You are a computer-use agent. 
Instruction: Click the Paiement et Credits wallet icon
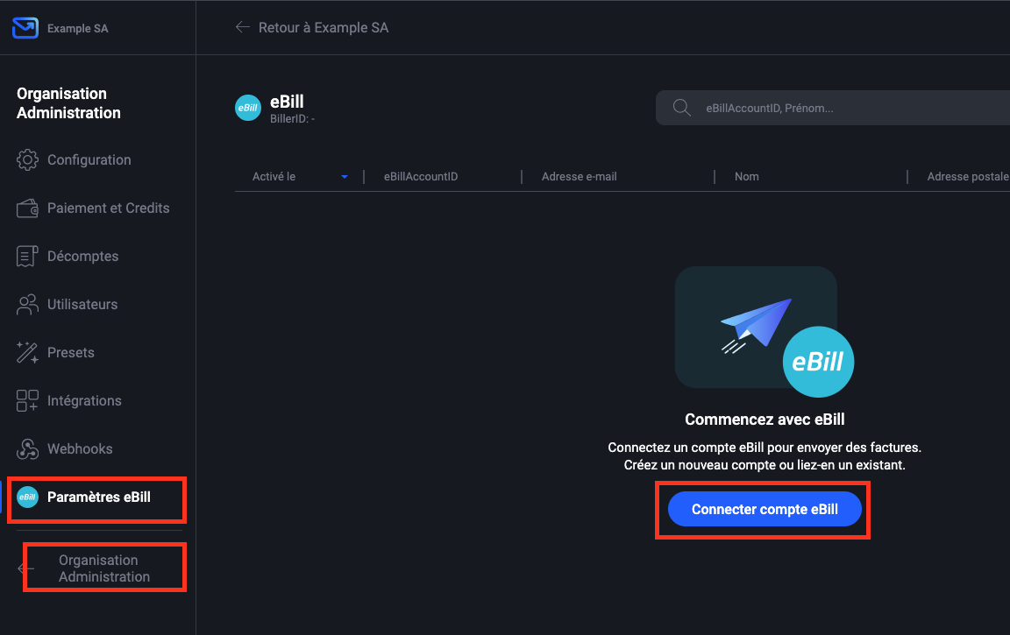[x=27, y=208]
